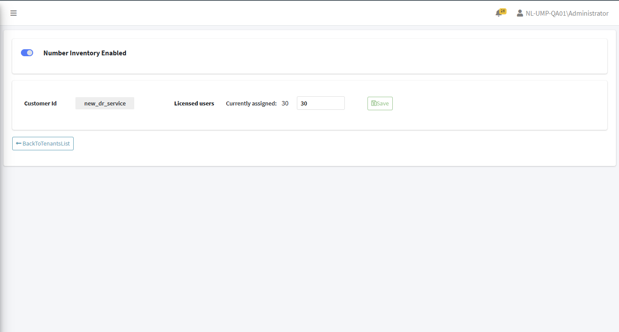The height and width of the screenshot is (332, 619).
Task: Click the user avatar icon
Action: [x=520, y=14]
